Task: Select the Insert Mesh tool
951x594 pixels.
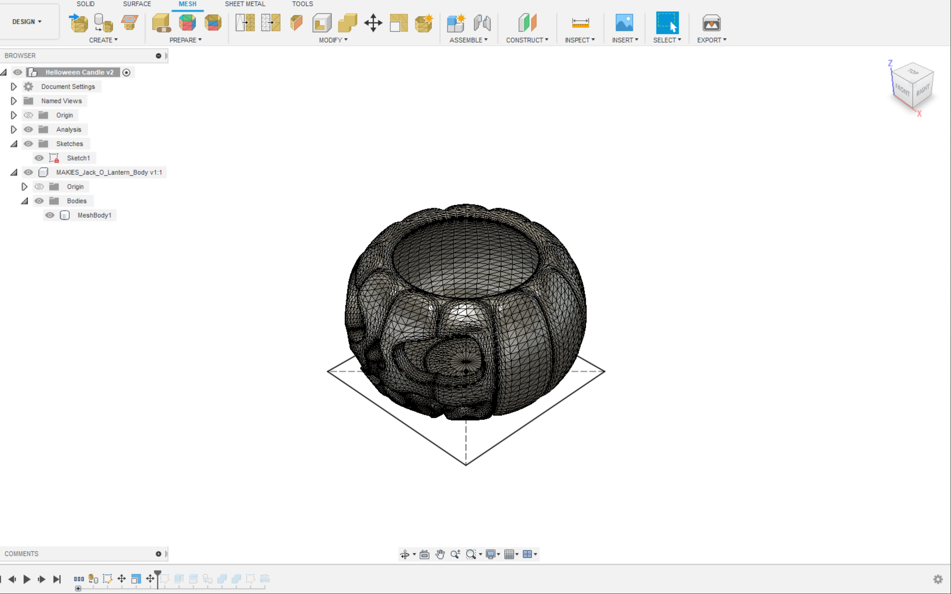Action: 78,23
